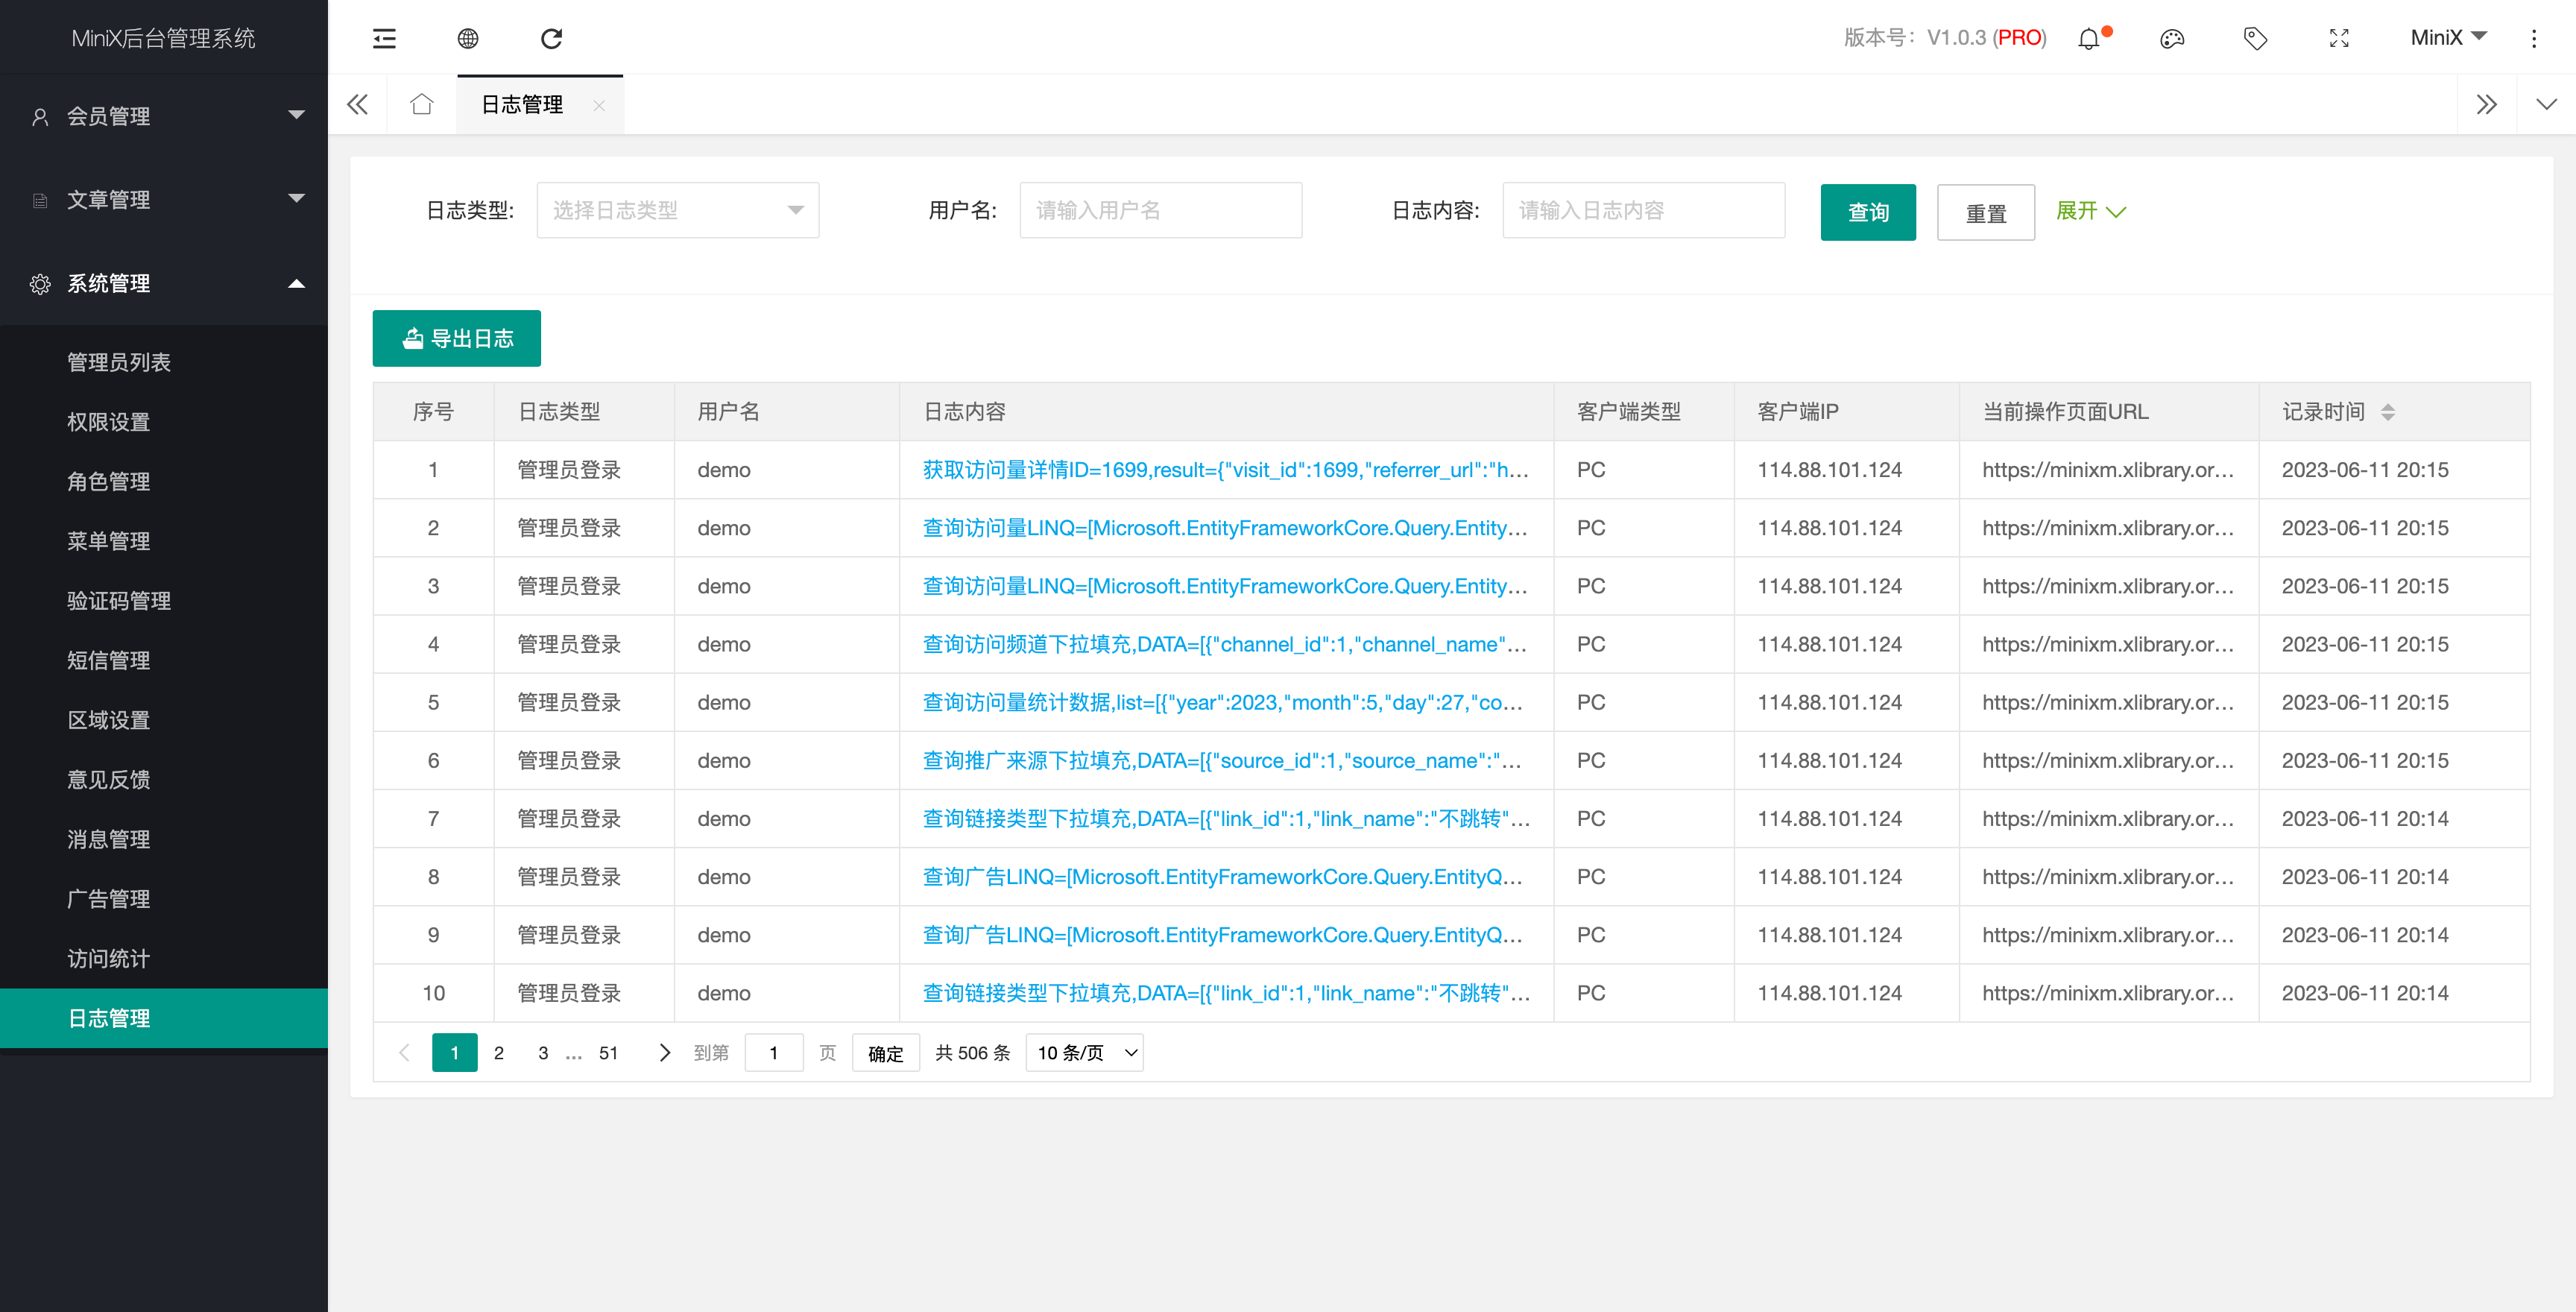This screenshot has width=2576, height=1312.
Task: Open the 选择日志类型 dropdown
Action: coord(677,210)
